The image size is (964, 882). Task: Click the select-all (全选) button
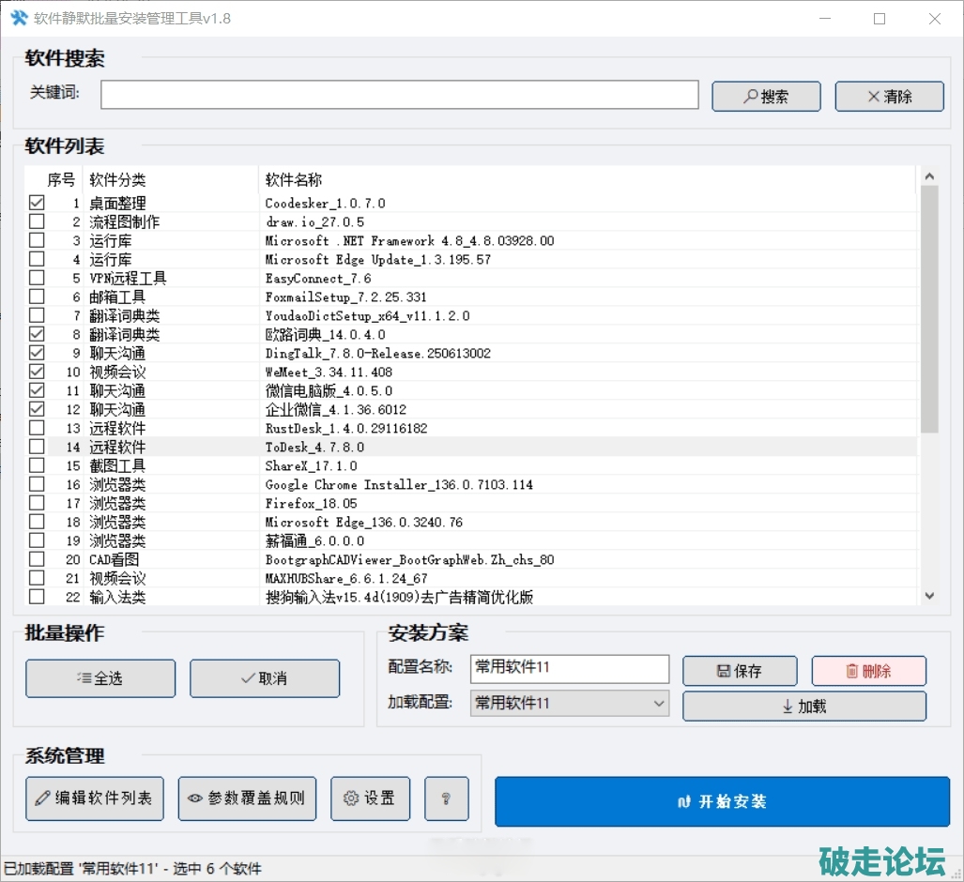click(100, 678)
